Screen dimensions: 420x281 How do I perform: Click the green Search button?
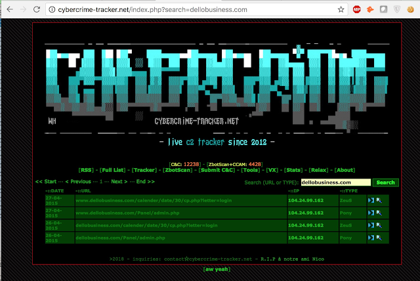coord(385,183)
